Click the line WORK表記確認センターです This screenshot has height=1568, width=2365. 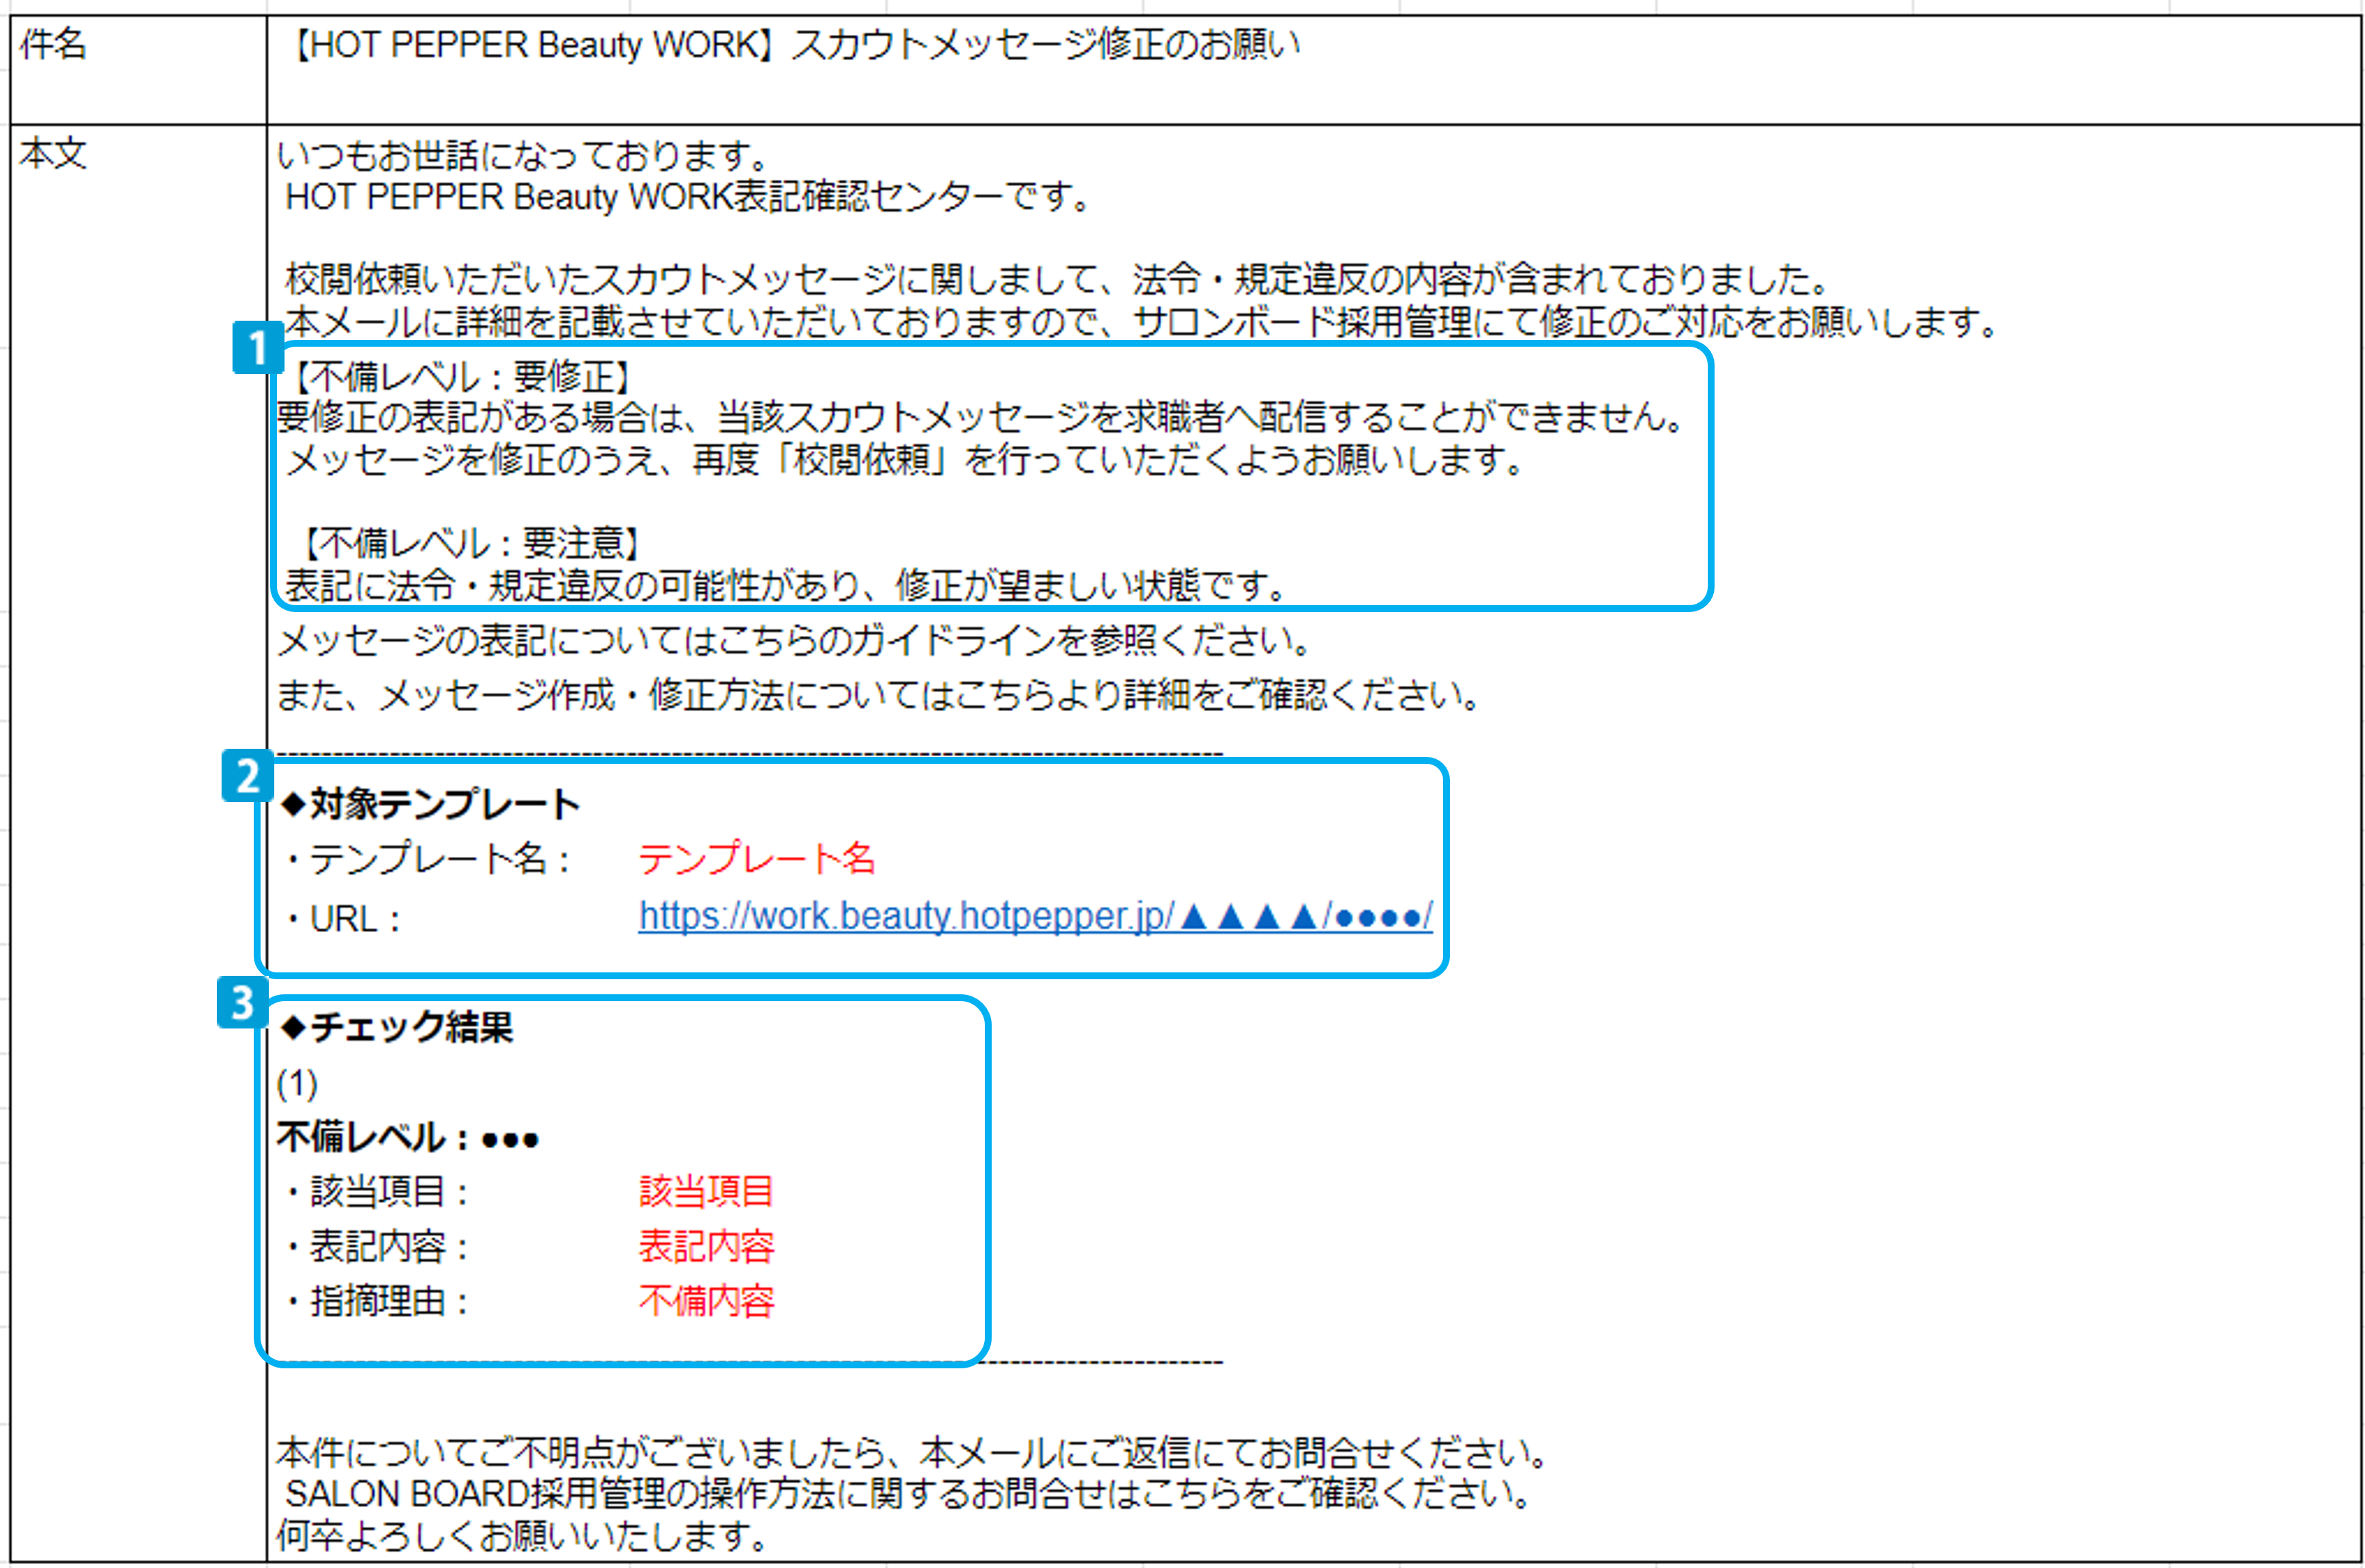pyautogui.click(x=687, y=197)
